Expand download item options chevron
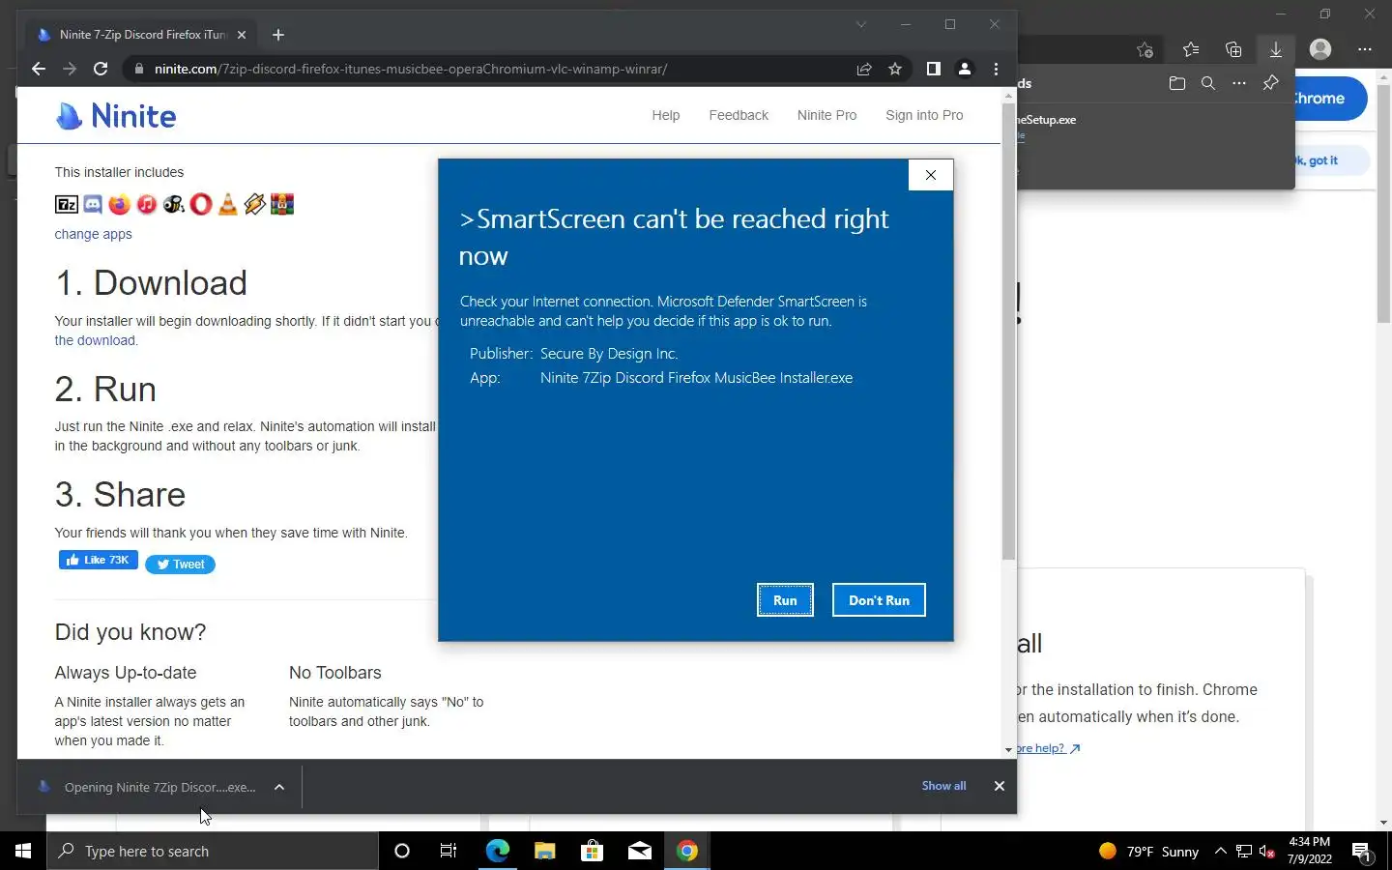 coord(279,787)
